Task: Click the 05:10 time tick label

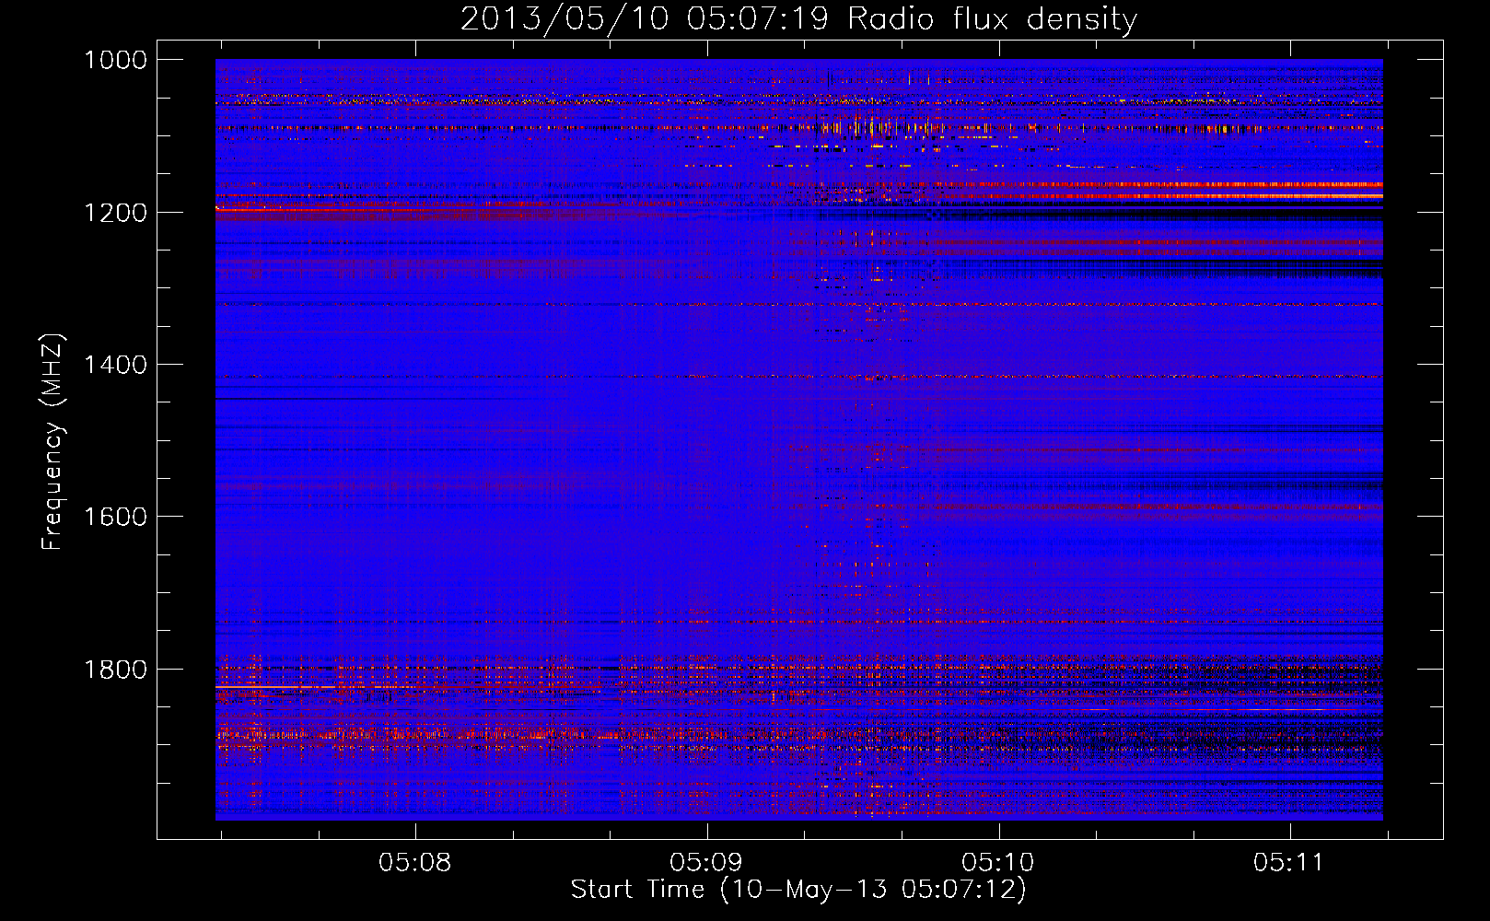Action: (x=998, y=862)
